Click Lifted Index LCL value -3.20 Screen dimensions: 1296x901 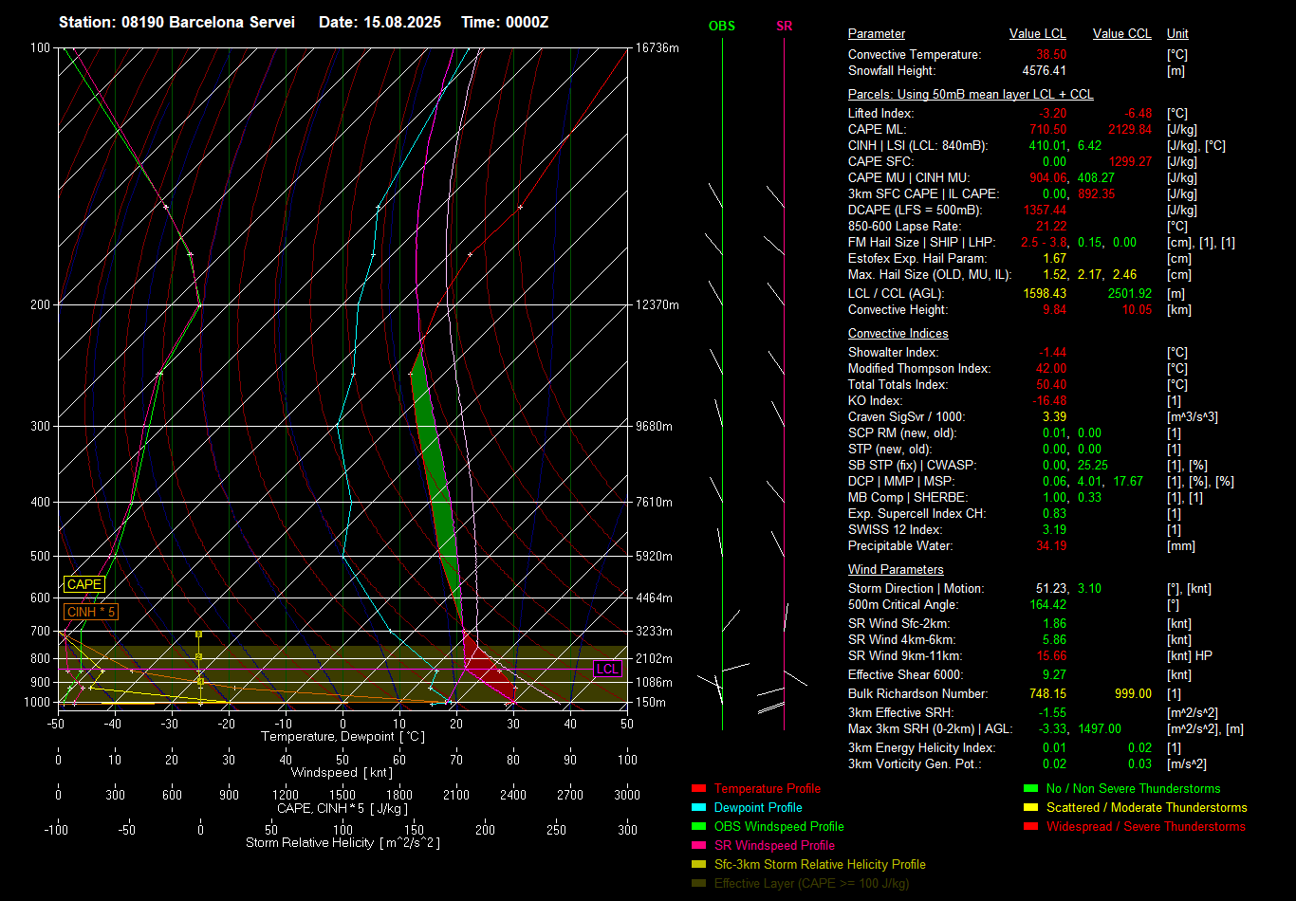[x=1053, y=113]
